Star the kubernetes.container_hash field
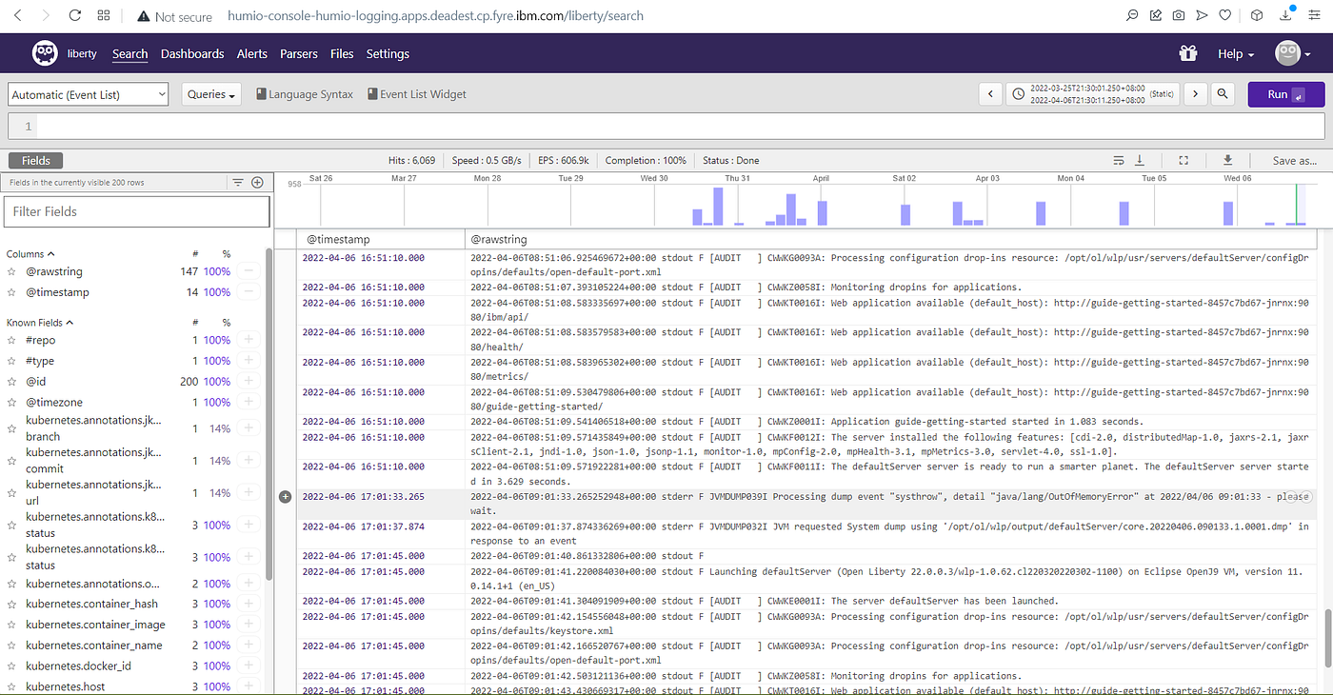The width and height of the screenshot is (1333, 695). 12,604
